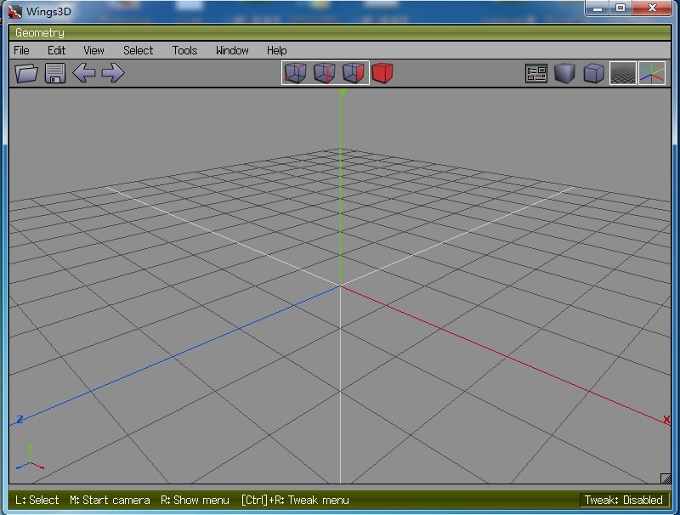Expand the View menu

[93, 50]
